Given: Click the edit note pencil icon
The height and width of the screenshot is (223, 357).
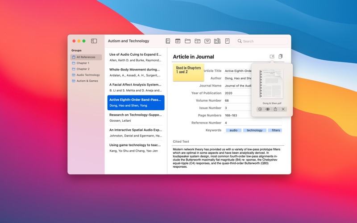Looking at the screenshot, I should pos(272,57).
